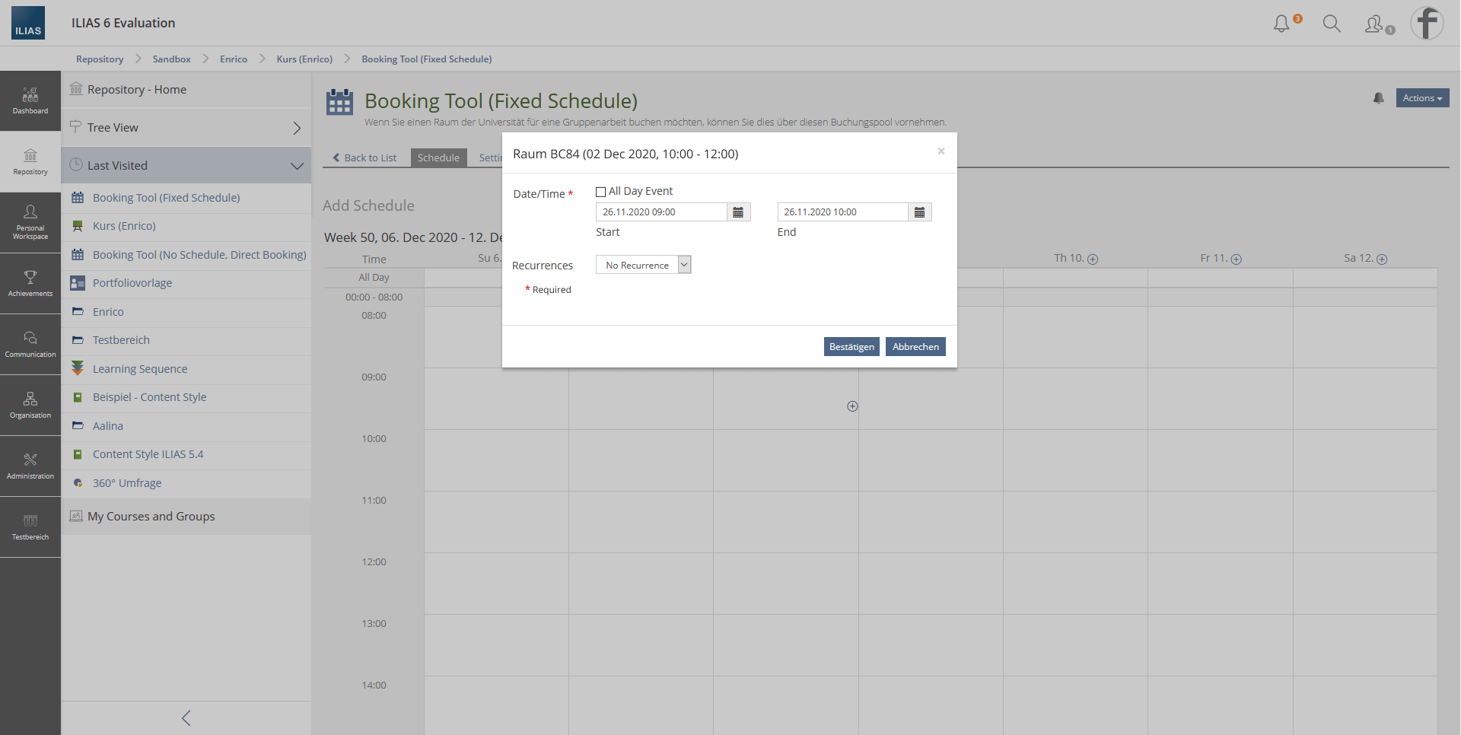Open Communication in the main sidebar
Screen dimensions: 1461x735
(30, 345)
